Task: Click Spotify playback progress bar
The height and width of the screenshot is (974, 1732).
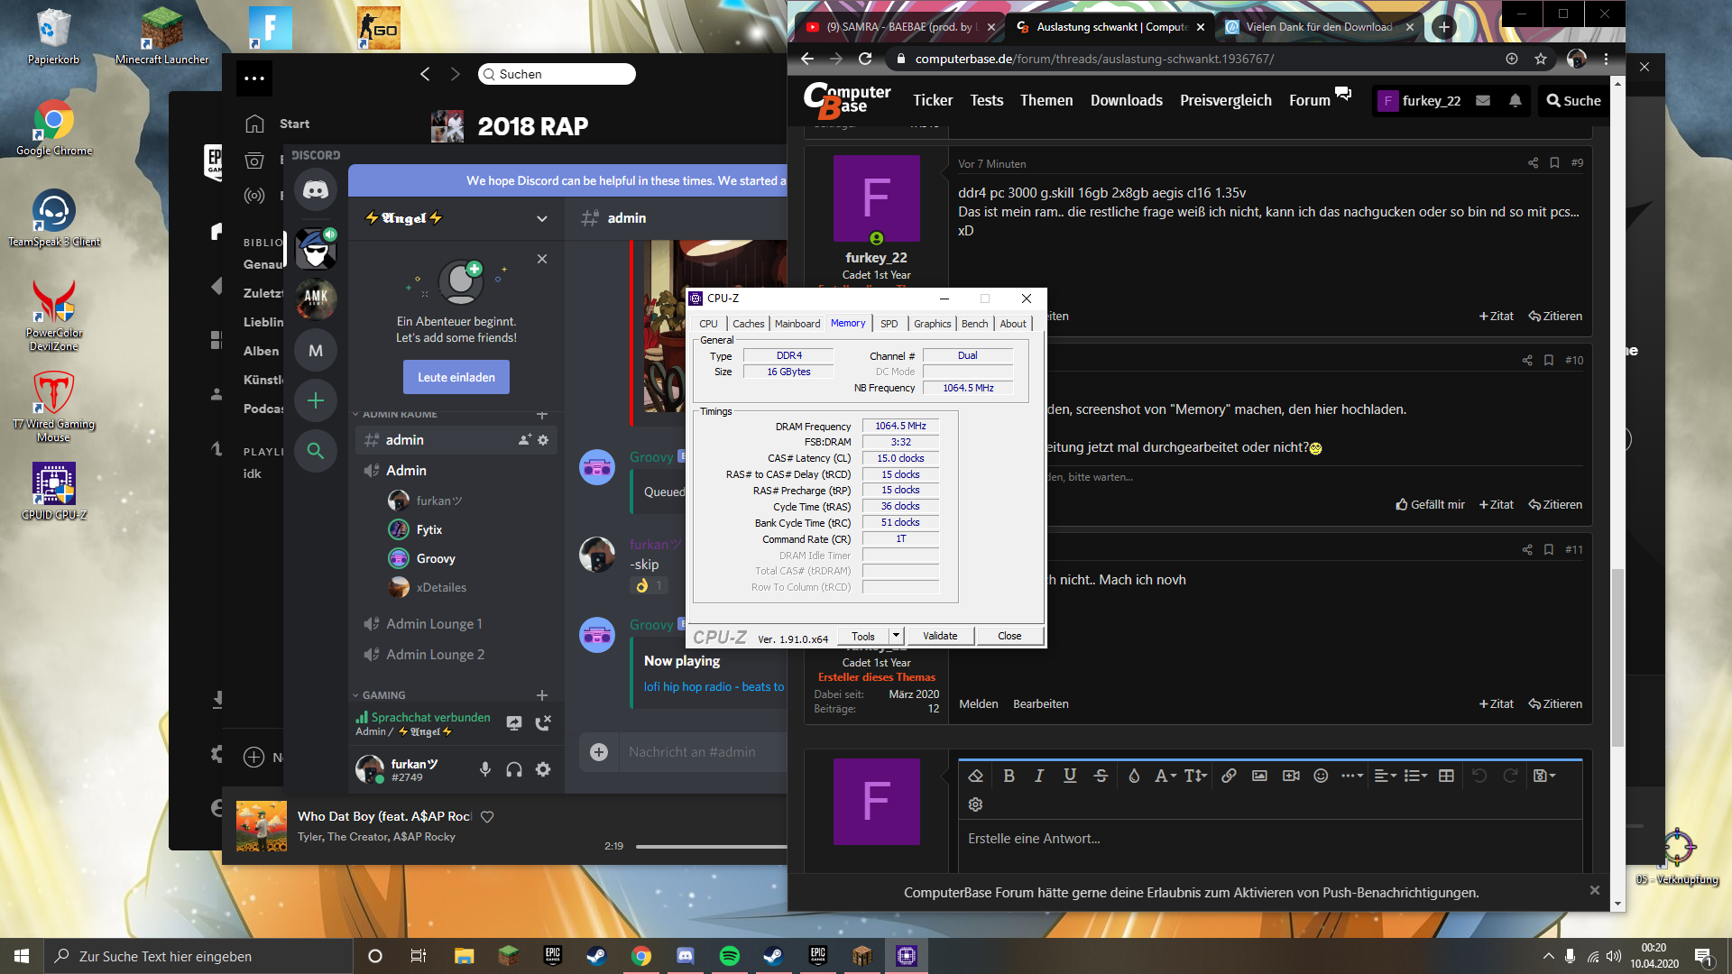Action: (711, 846)
